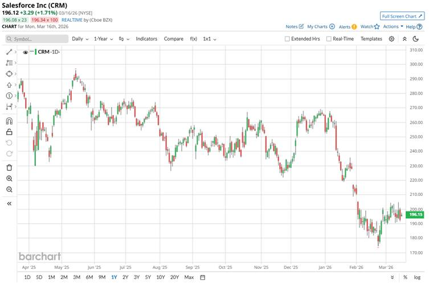This screenshot has height=287, width=429.
Task: Open the 1x1 grid layout dropdown
Action: (x=210, y=39)
